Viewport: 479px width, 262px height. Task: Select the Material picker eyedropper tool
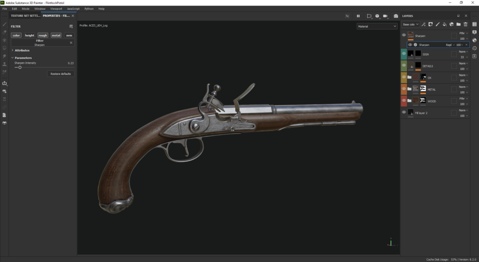point(5,72)
